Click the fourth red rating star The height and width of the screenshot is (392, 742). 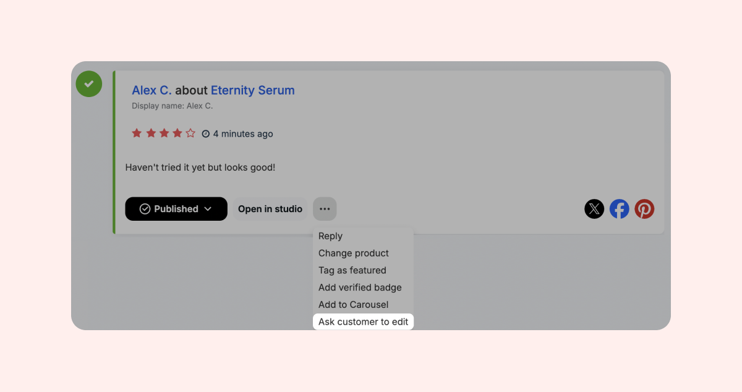177,133
